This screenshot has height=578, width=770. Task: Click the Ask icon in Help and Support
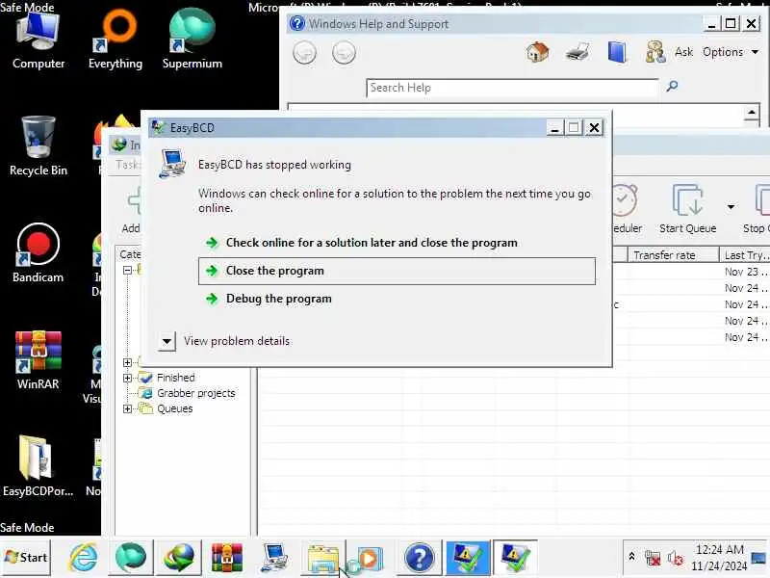tap(655, 52)
